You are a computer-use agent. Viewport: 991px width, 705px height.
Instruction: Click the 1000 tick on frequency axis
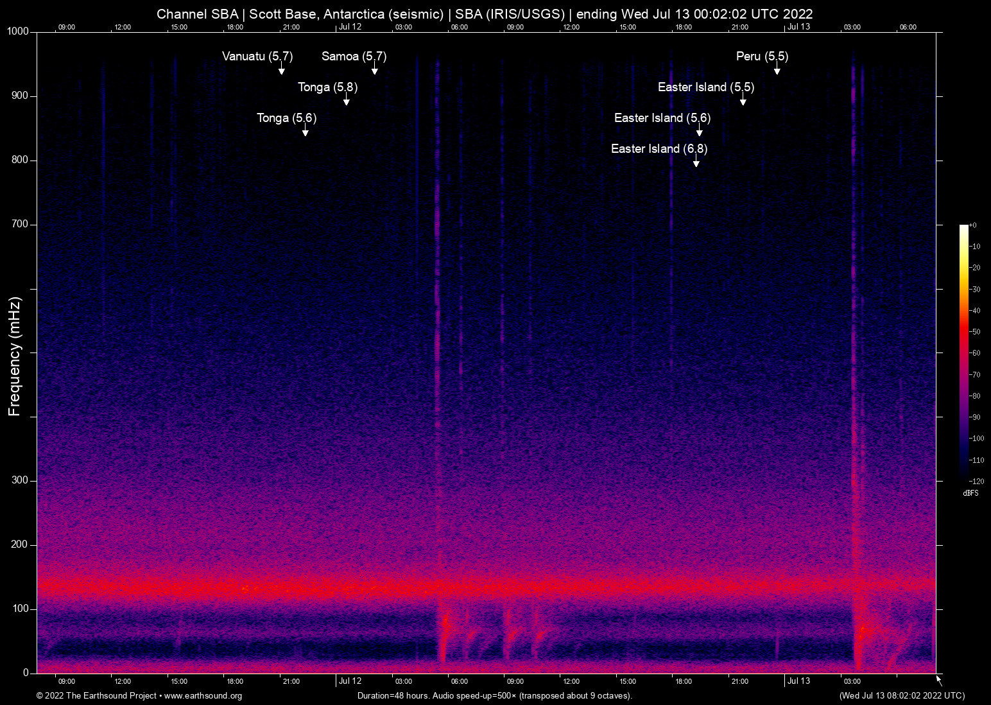pyautogui.click(x=17, y=31)
